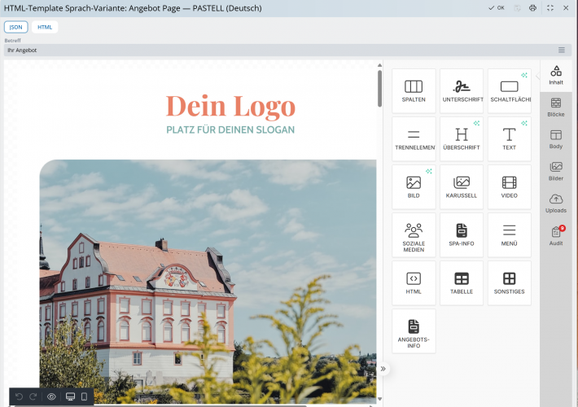The width and height of the screenshot is (578, 407).
Task: Switch to desktop view
Action: point(70,396)
